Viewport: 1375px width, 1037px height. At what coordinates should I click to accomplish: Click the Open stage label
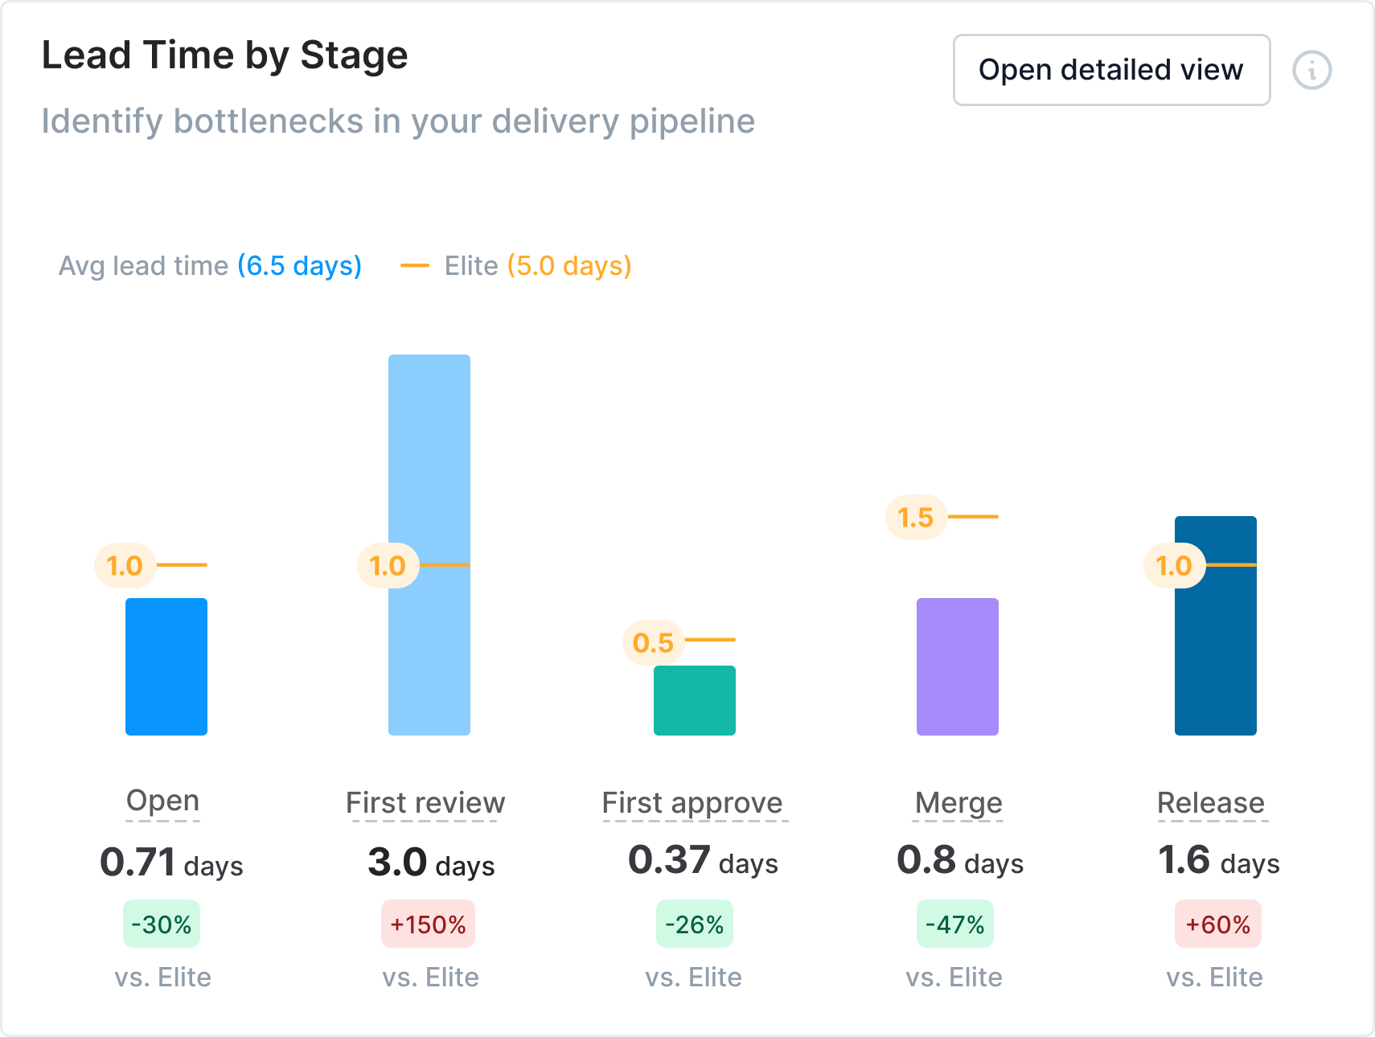tap(162, 801)
